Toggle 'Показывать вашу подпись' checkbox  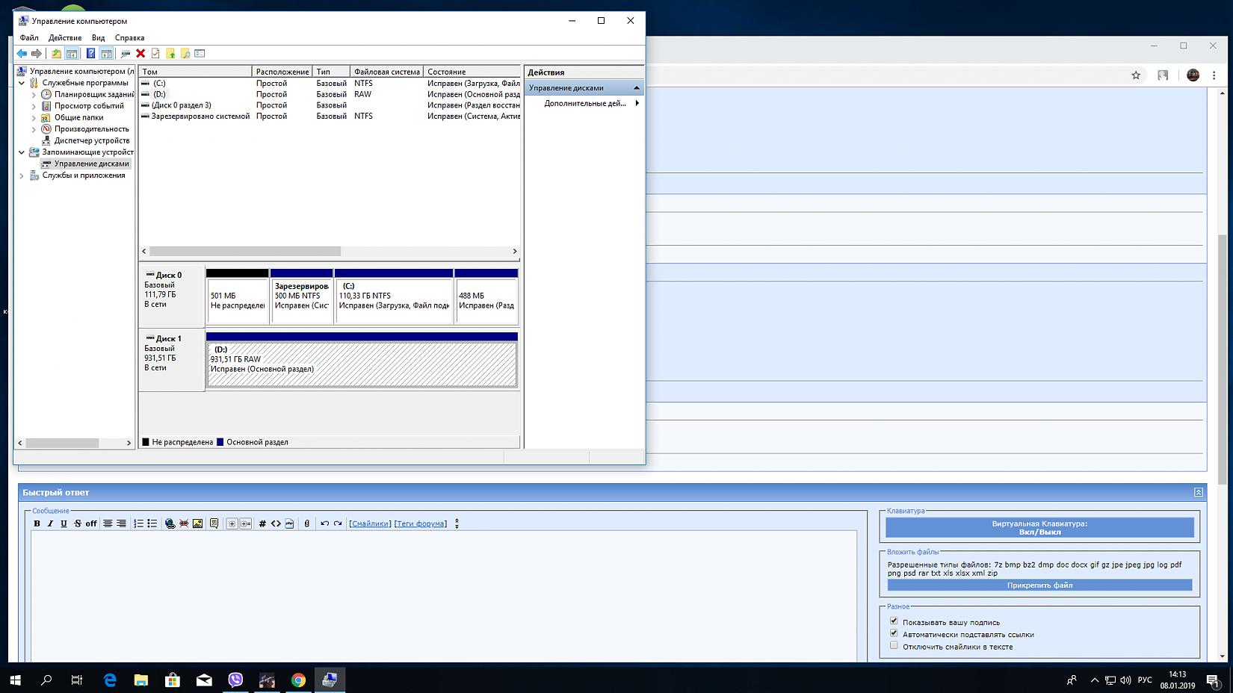point(894,621)
